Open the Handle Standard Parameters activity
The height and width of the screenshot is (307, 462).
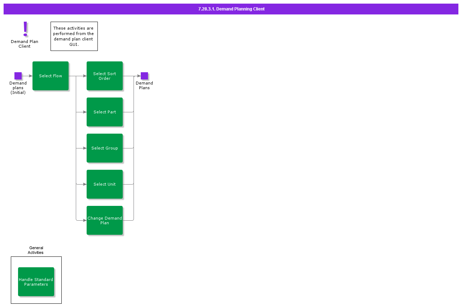click(x=36, y=282)
